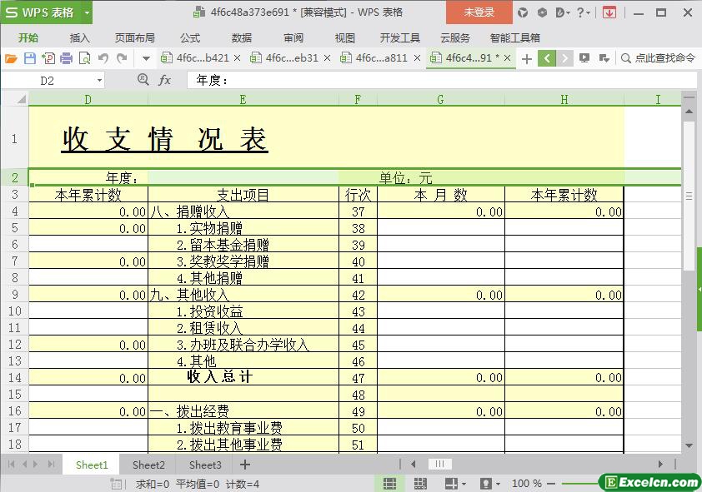The height and width of the screenshot is (492, 702).
Task: Open the 插入 ribbon tab
Action: click(x=80, y=37)
